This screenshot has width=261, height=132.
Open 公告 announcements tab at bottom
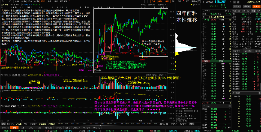point(39,128)
